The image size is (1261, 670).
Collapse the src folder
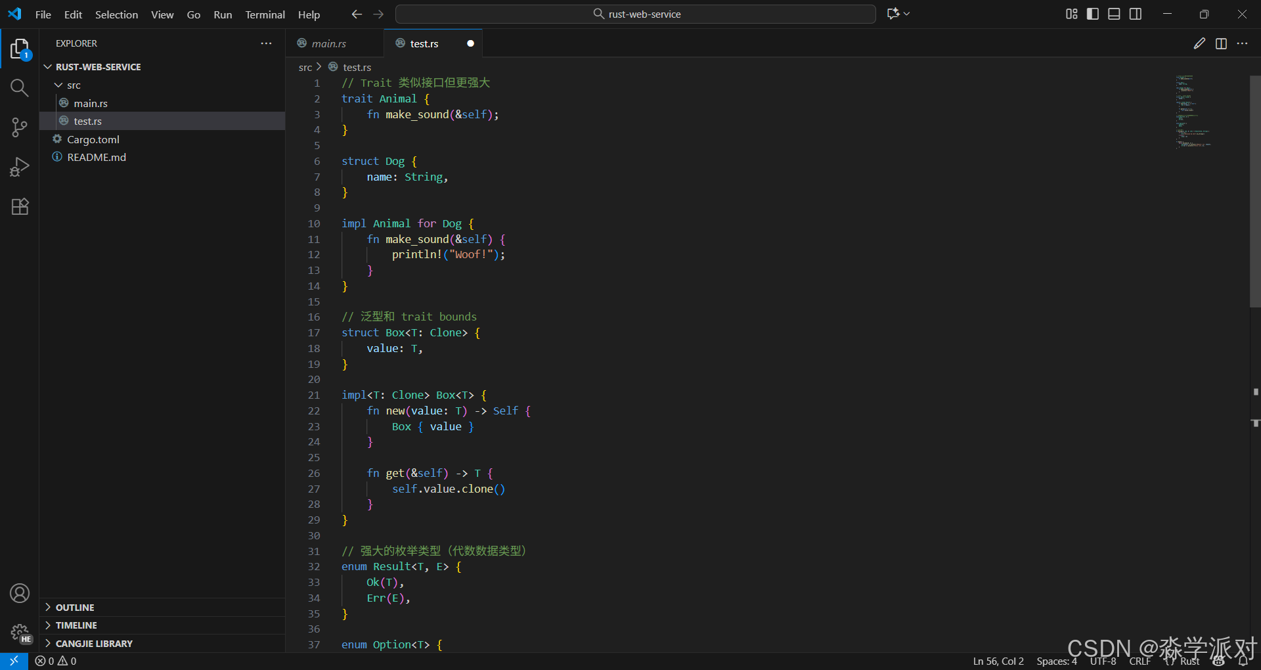tap(162, 85)
